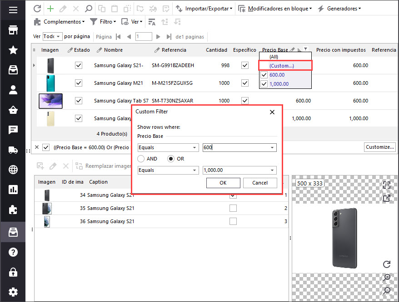Open the hamburger menu in the sidebar
The height and width of the screenshot is (302, 399).
(x=13, y=10)
